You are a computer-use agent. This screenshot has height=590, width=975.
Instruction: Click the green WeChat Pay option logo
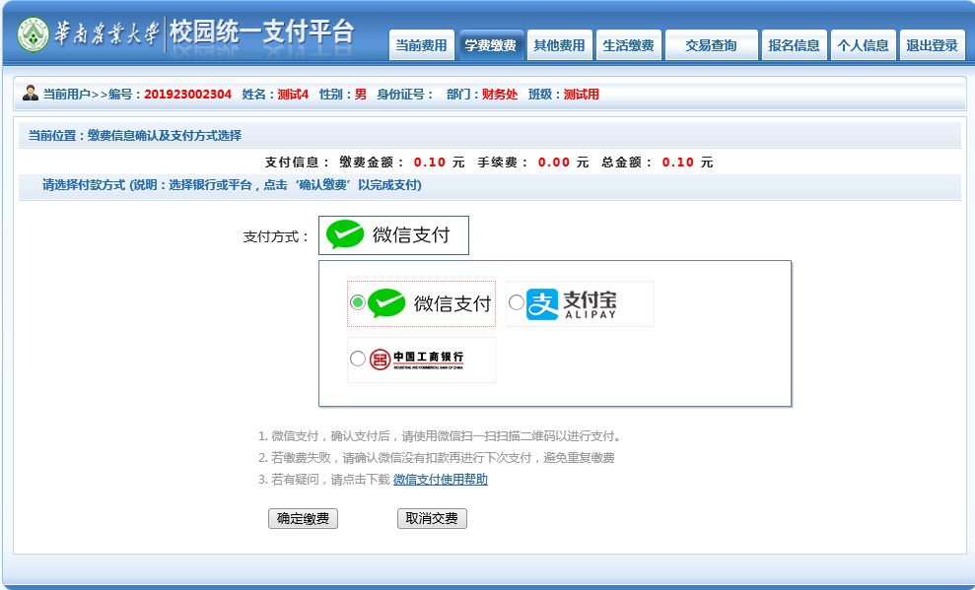point(386,303)
